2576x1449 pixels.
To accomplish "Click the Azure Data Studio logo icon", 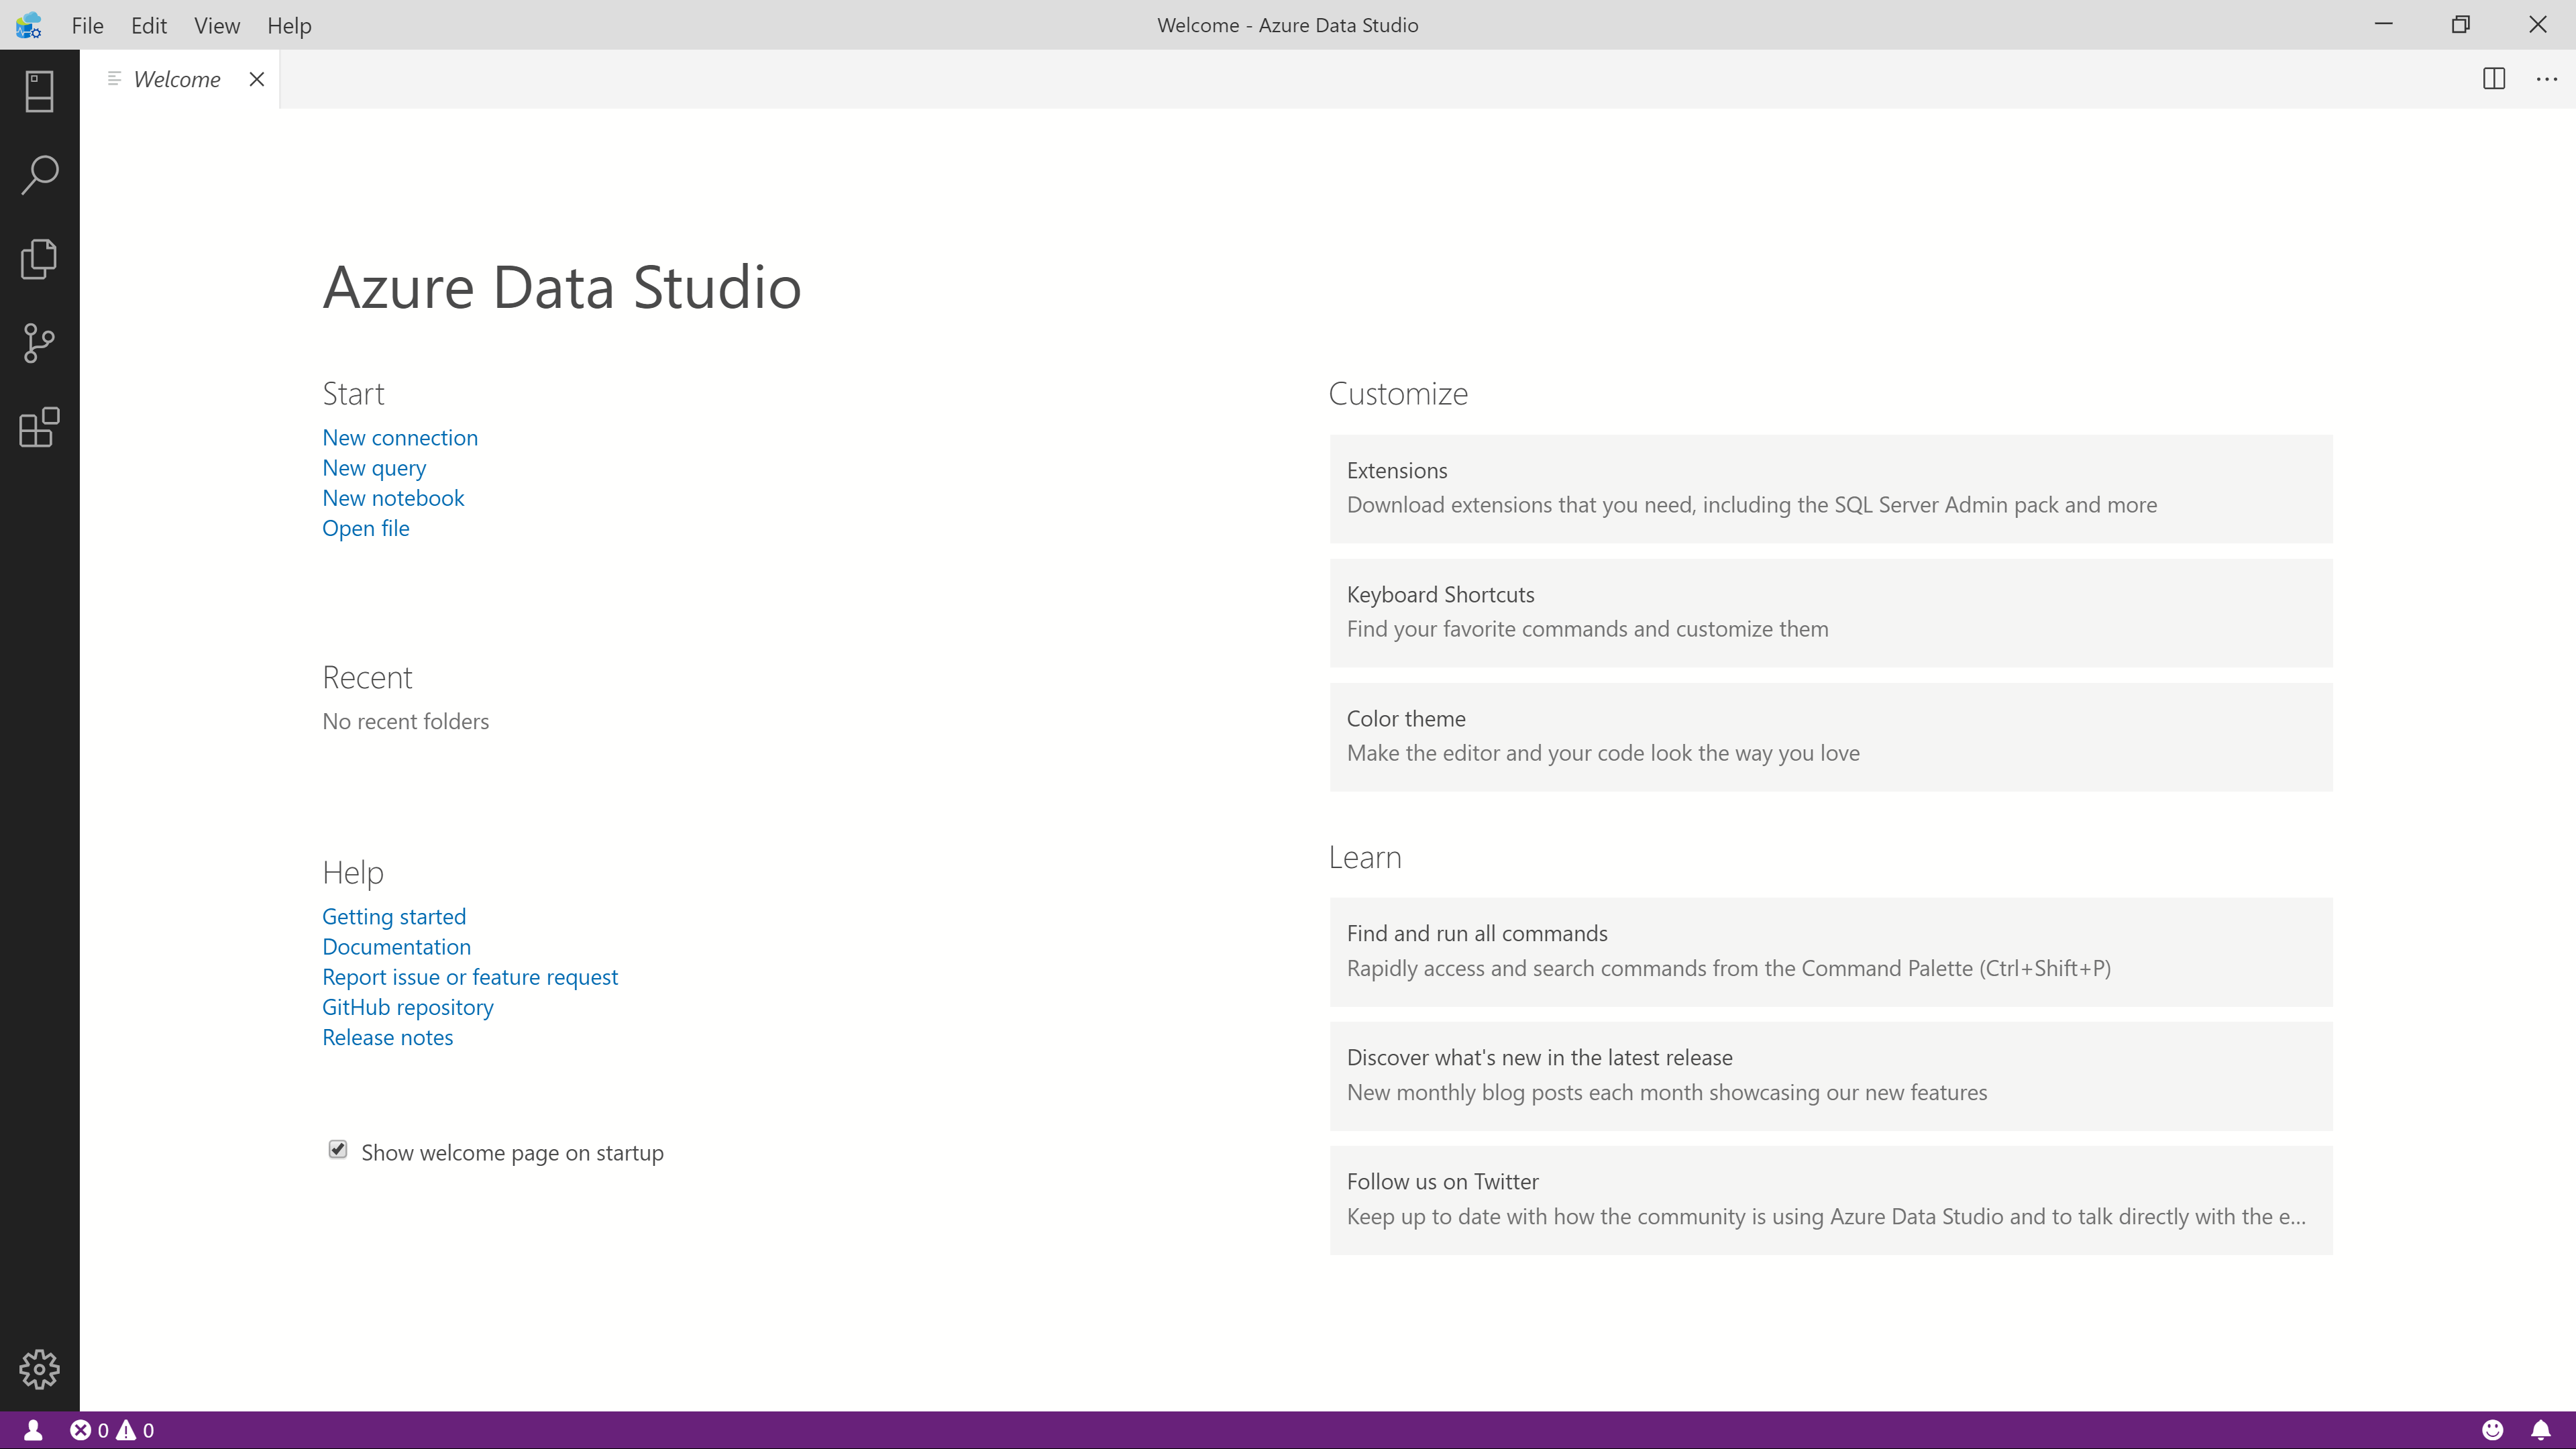I will [28, 25].
